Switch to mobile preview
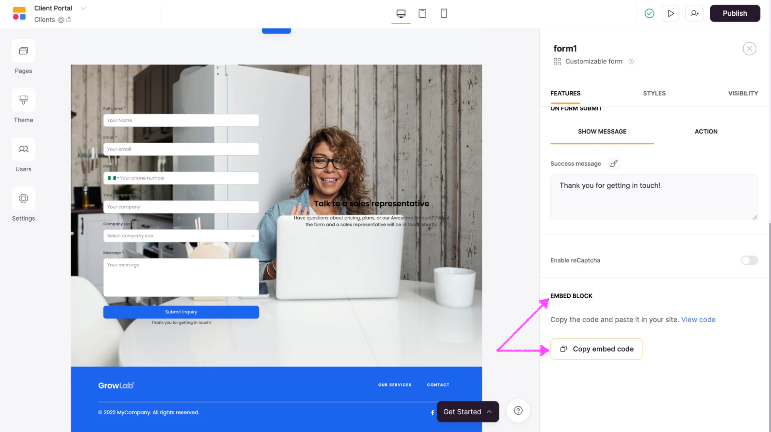This screenshot has width=771, height=432. 444,13
